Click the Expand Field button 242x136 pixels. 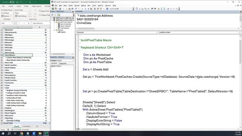click(44, 11)
